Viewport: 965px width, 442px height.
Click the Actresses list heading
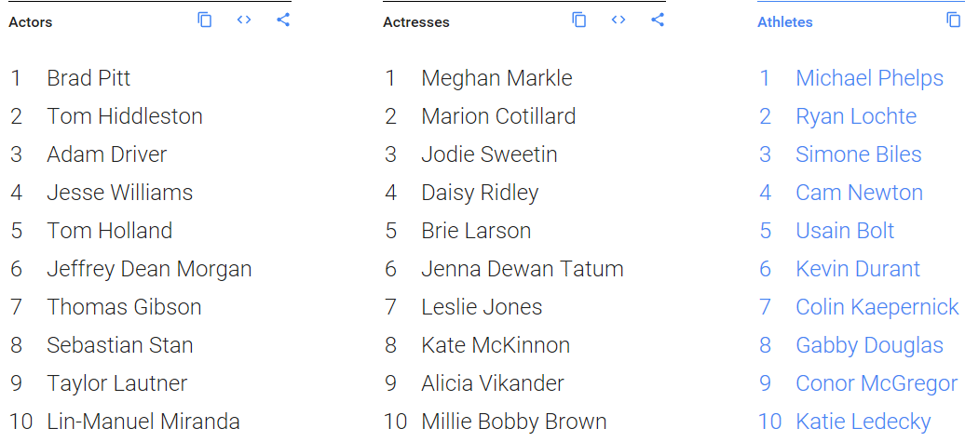[415, 21]
